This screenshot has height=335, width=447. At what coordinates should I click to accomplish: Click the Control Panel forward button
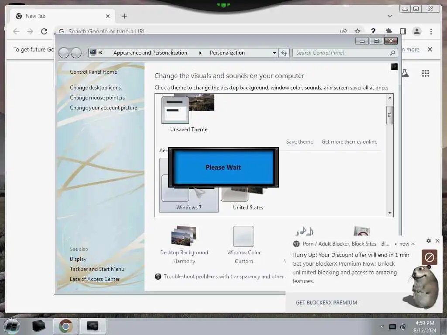tap(76, 53)
